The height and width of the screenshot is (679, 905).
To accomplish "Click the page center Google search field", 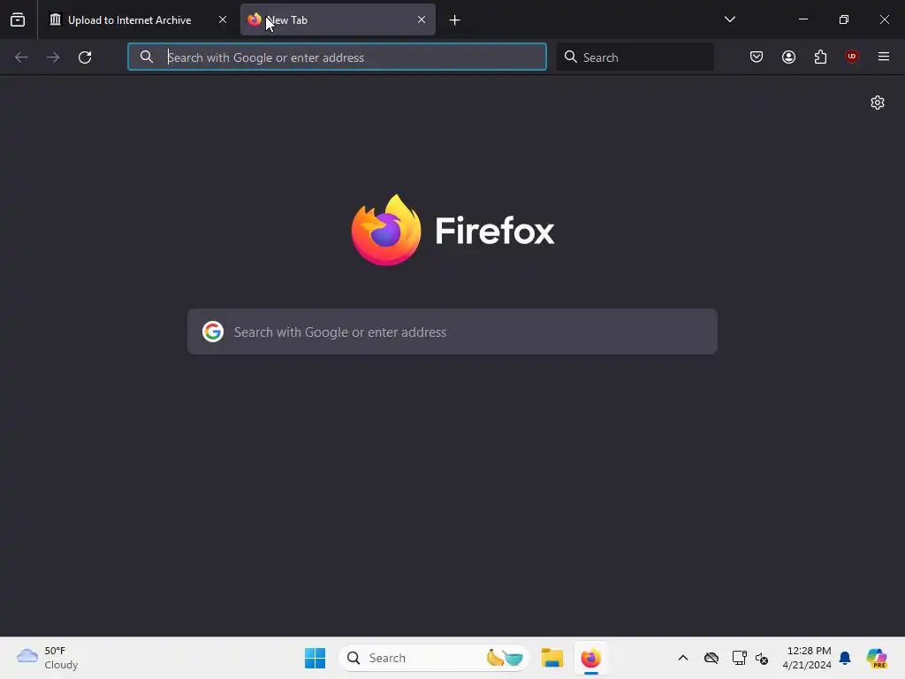I will [x=452, y=332].
